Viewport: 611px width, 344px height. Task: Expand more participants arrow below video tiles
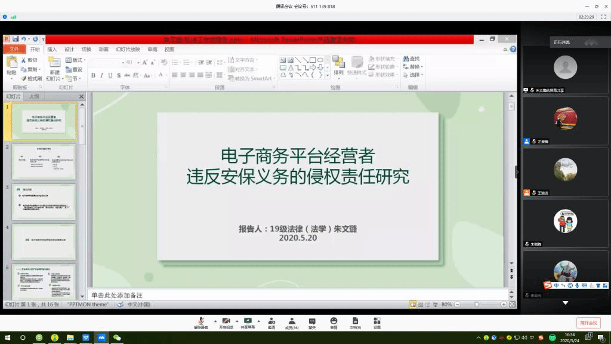565,303
